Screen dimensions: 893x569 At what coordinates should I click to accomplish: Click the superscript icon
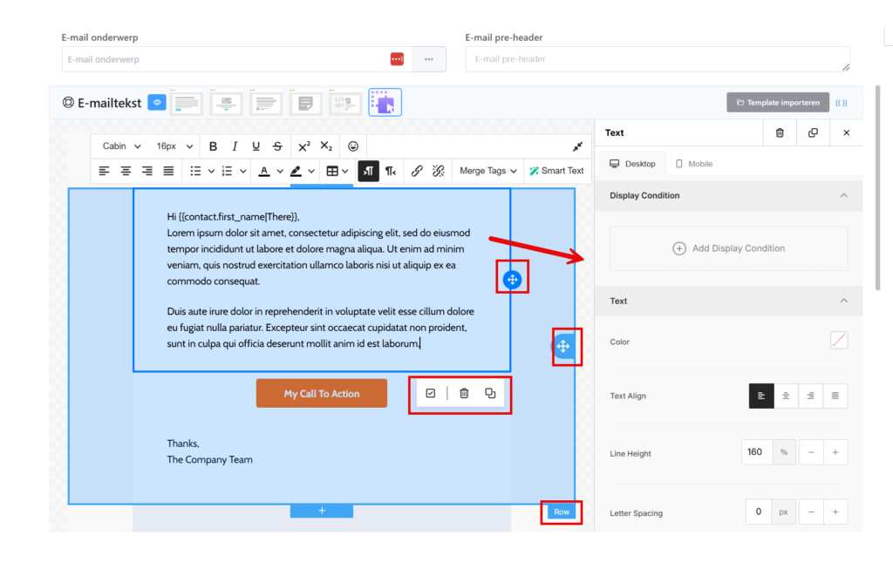[x=303, y=146]
